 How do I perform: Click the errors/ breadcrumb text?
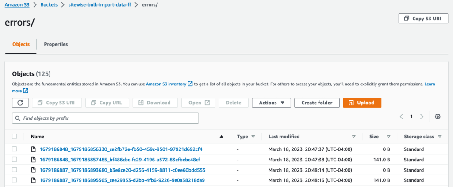coord(150,5)
